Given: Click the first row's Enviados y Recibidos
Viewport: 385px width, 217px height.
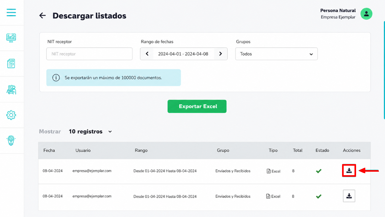Looking at the screenshot, I should (x=233, y=171).
